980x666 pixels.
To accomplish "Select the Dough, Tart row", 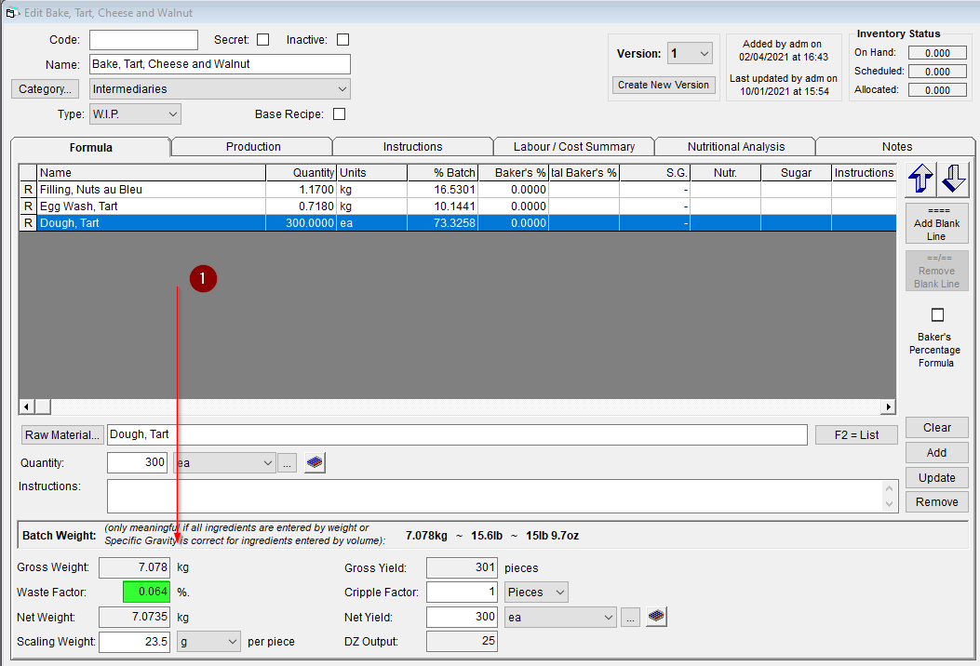I will (458, 223).
